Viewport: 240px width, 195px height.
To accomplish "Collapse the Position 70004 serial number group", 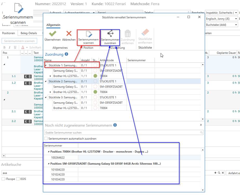I will click(49, 151).
